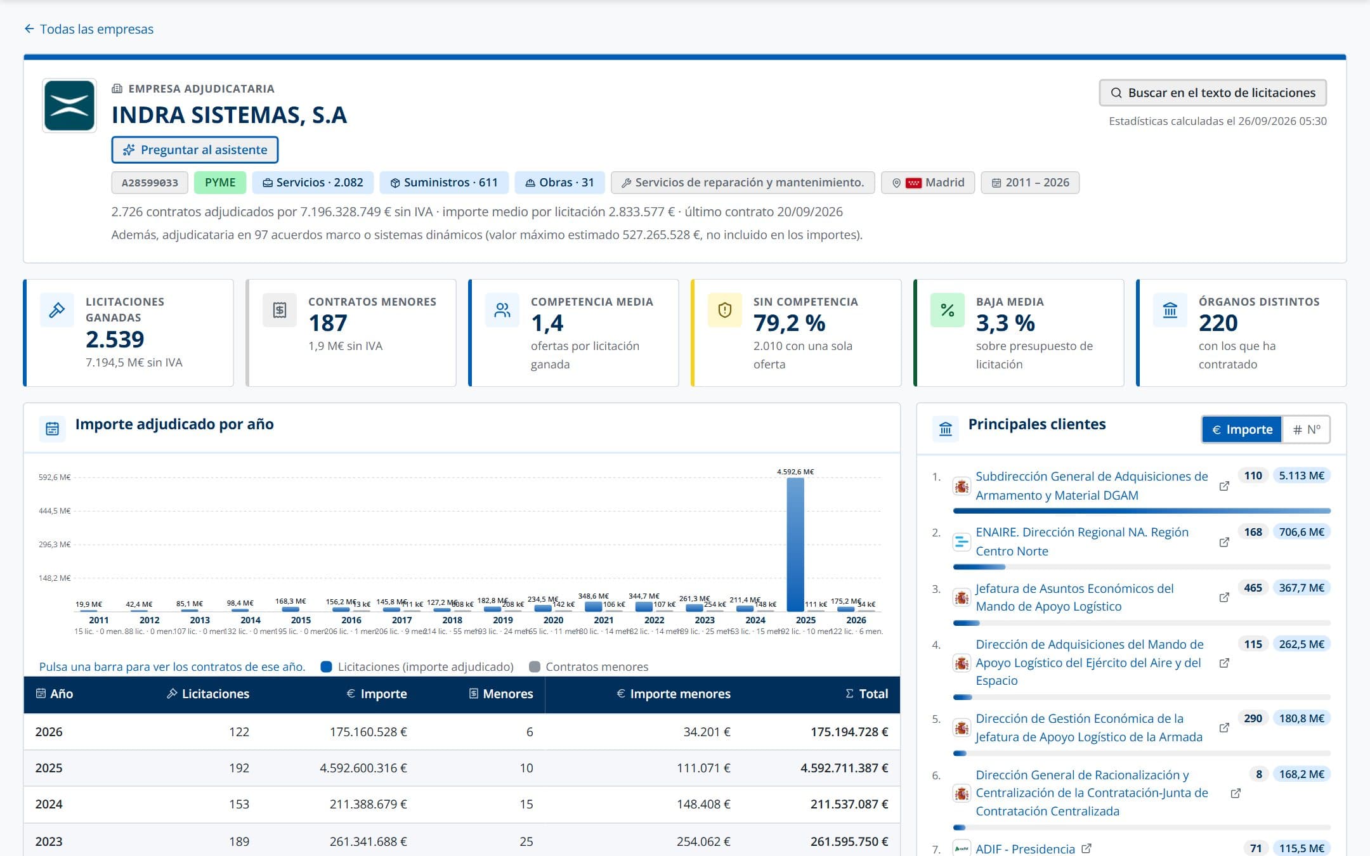Click the gavel icon in Licitaciones ganadas card
This screenshot has height=856, width=1370.
[x=57, y=310]
